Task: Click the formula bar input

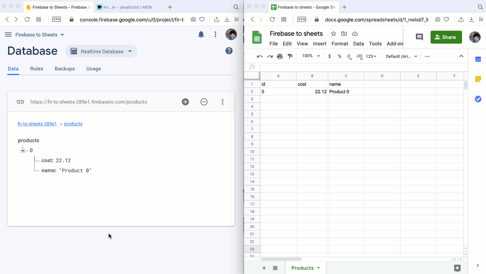Action: (x=363, y=67)
